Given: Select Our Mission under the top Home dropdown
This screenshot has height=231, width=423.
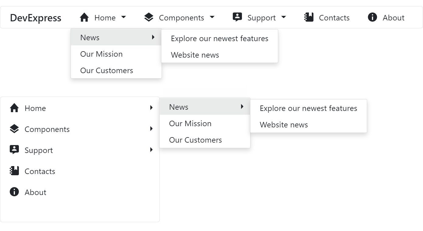Looking at the screenshot, I should click(101, 54).
